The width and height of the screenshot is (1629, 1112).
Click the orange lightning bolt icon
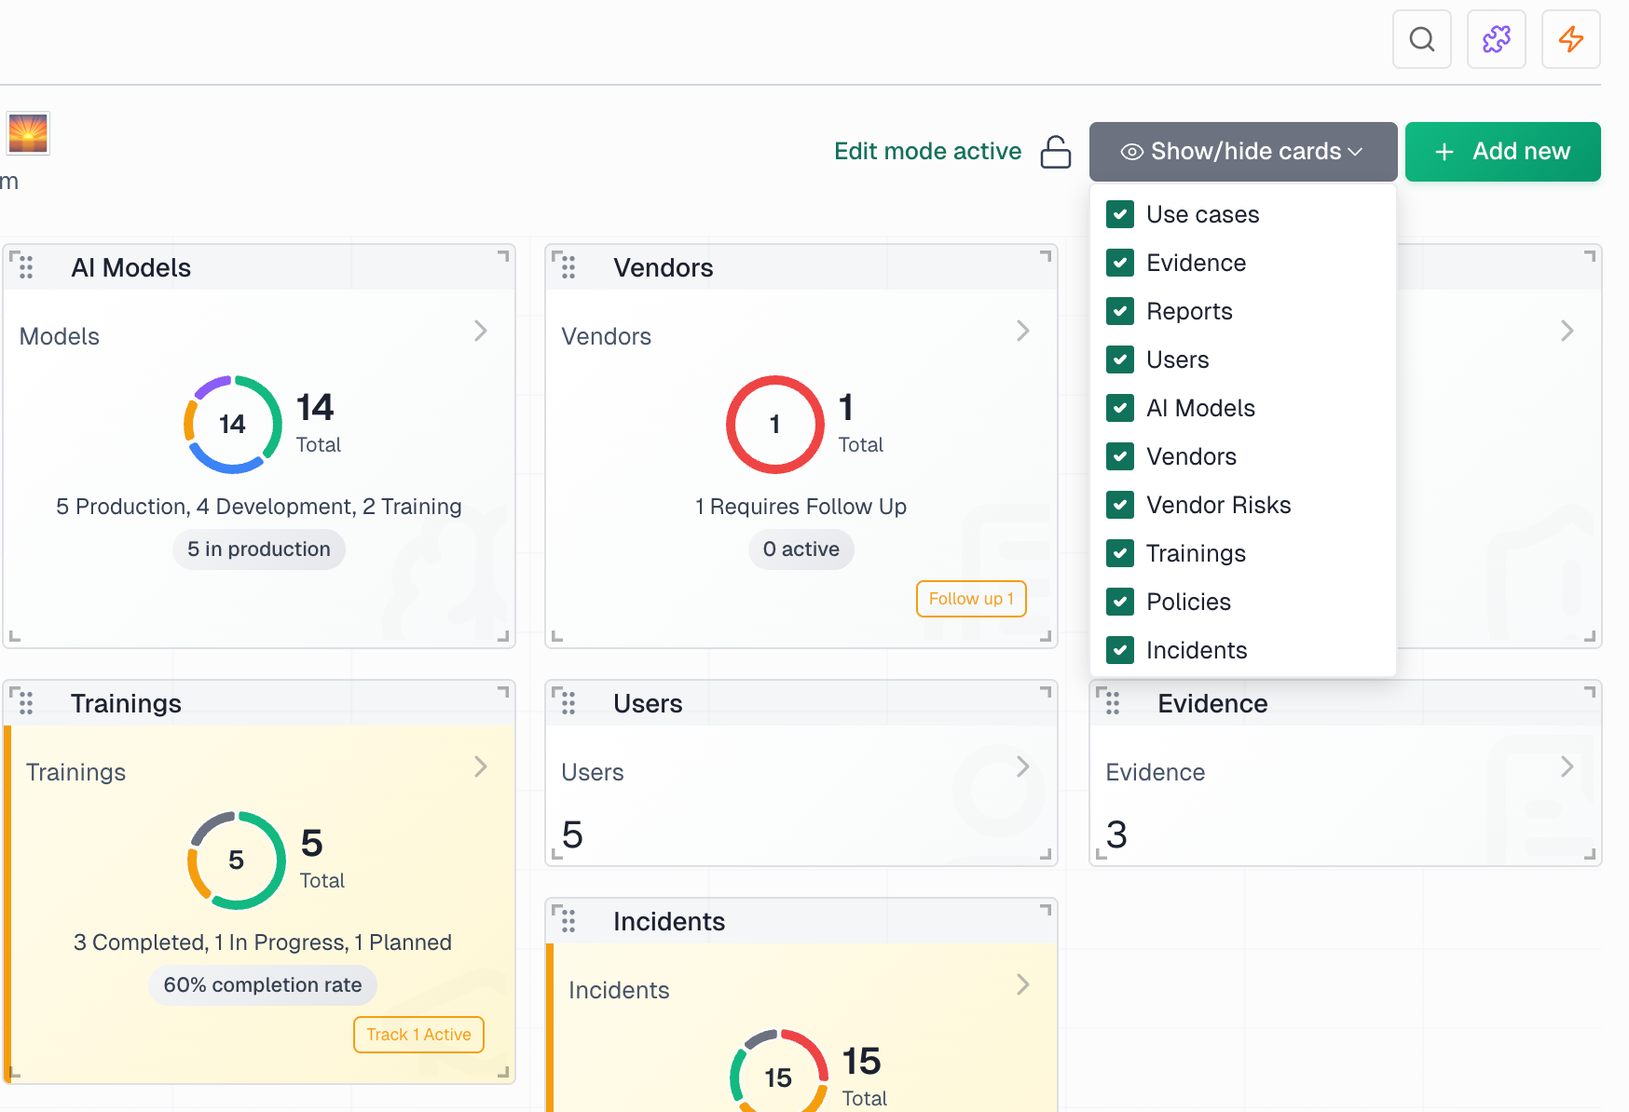pos(1570,39)
